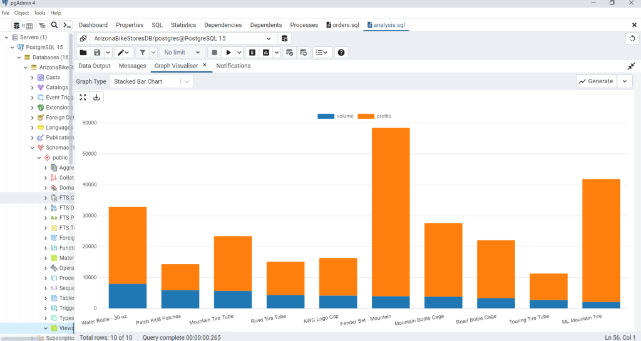641x341 pixels.
Task: Run the query with Execute button
Action: tap(229, 53)
